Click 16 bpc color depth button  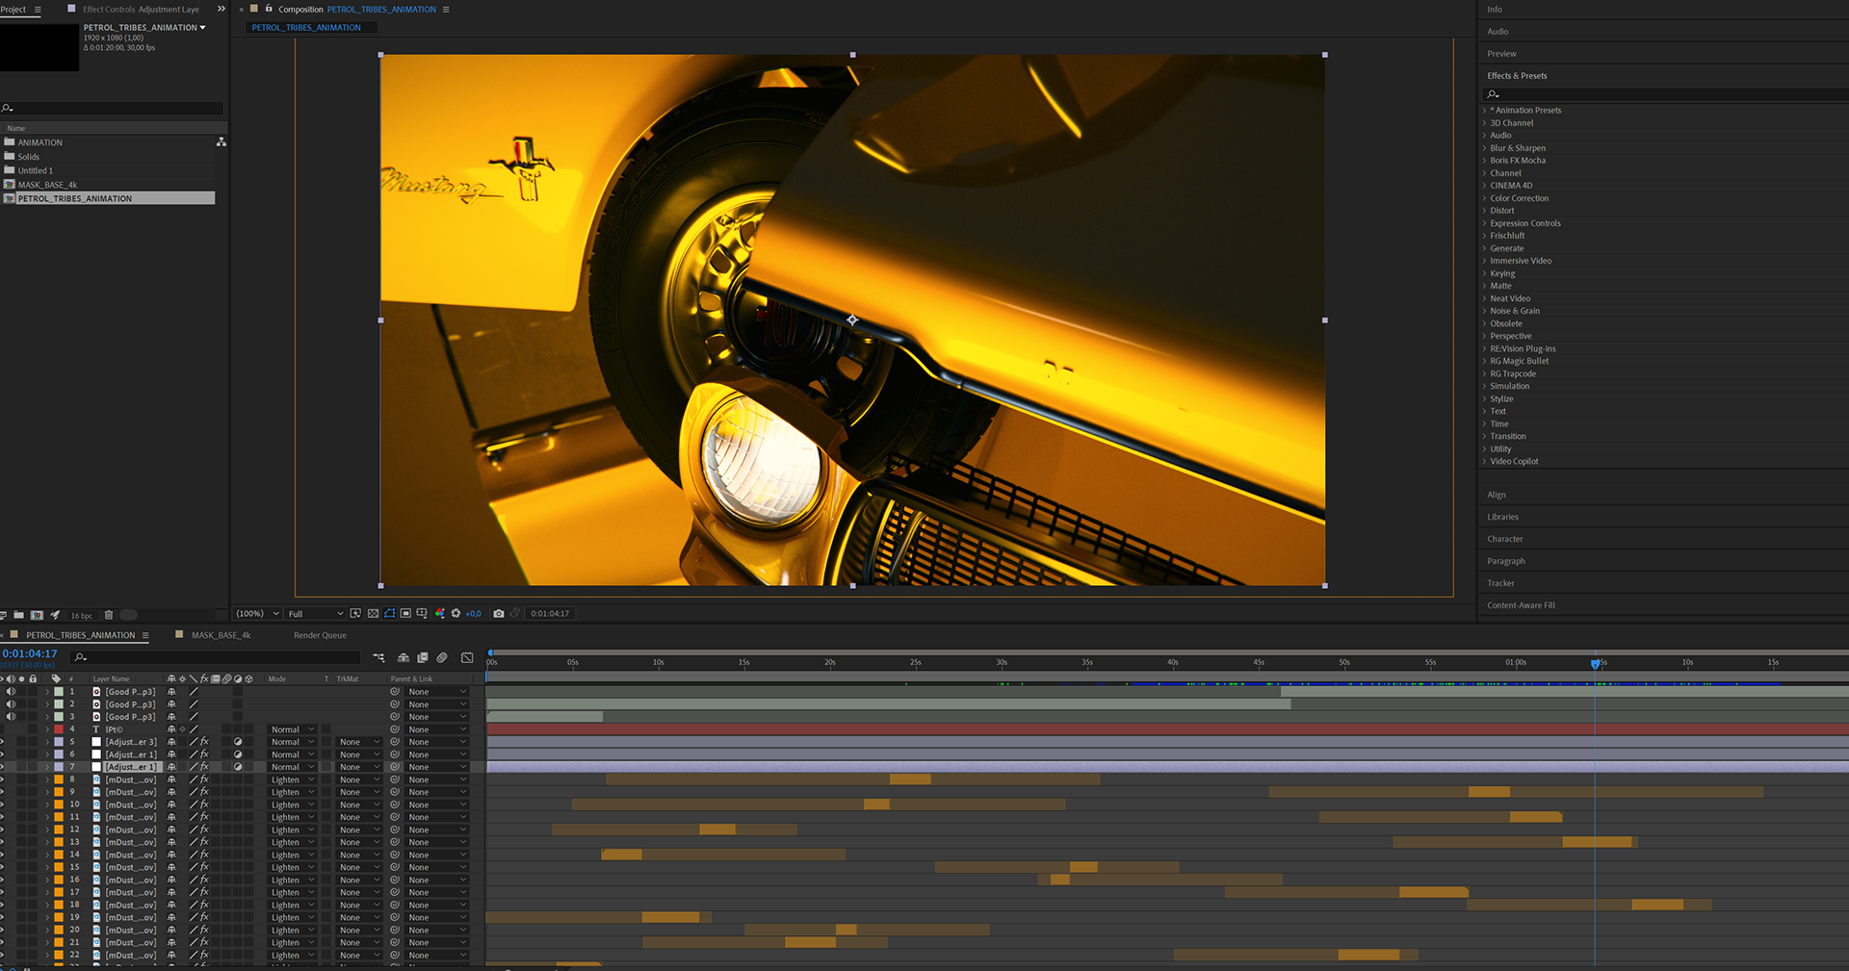point(82,616)
